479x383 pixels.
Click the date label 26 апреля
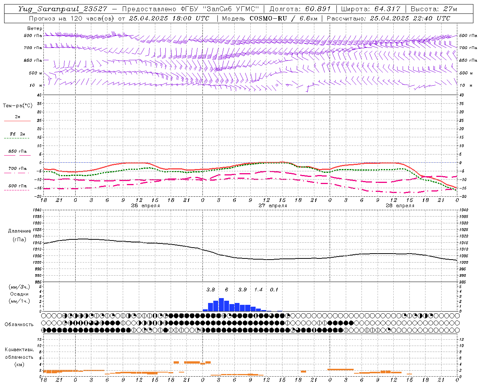(145, 206)
